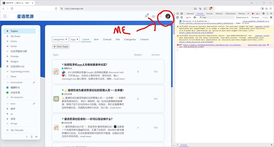Viewport: 274px width, 147px height.
Task: Toggle the DevTools device toolbar
Action: 181,13
